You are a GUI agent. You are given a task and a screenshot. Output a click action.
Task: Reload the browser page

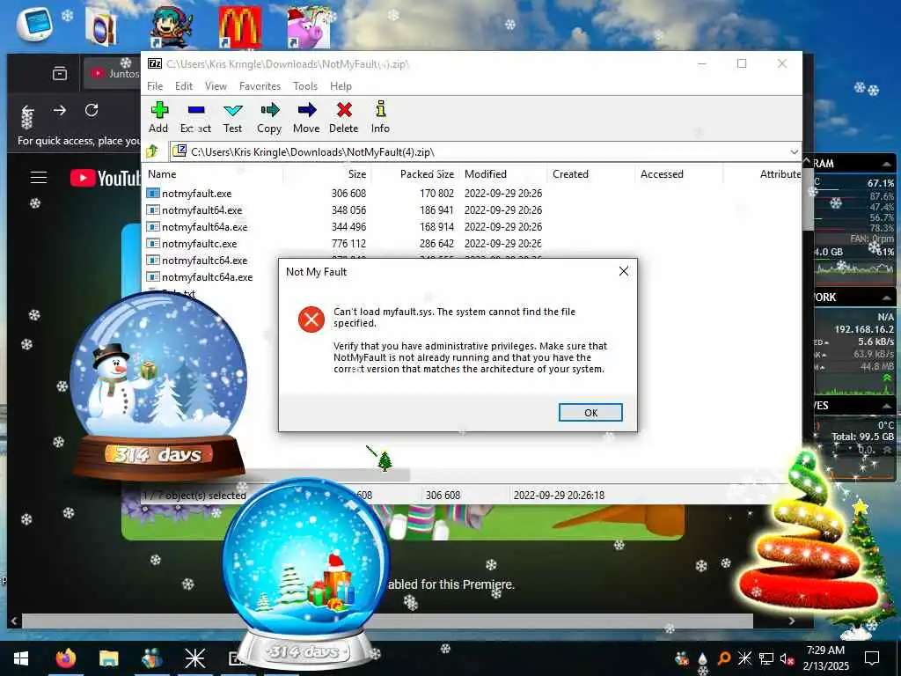(x=92, y=110)
